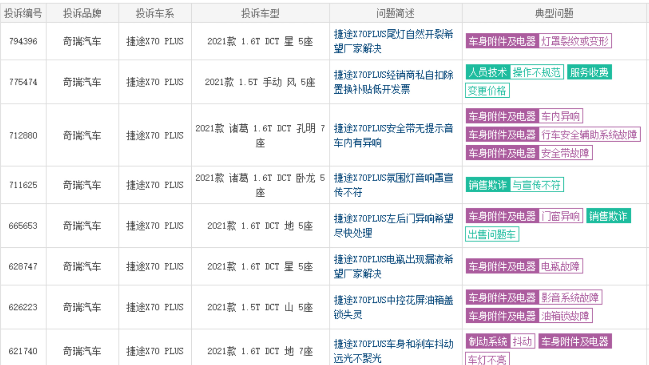Click 销售欺诈 tag in row 665653
The width and height of the screenshot is (649, 365).
click(x=608, y=216)
